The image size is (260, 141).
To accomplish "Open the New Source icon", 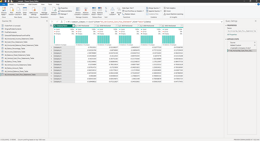I will [x=12, y=9].
